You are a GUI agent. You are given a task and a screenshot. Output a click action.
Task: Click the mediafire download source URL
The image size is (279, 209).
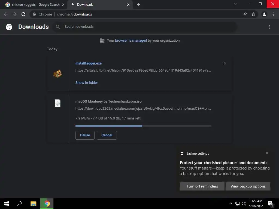(x=143, y=108)
